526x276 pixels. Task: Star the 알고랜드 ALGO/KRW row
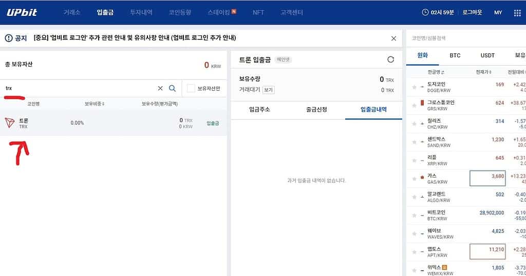[x=415, y=197]
